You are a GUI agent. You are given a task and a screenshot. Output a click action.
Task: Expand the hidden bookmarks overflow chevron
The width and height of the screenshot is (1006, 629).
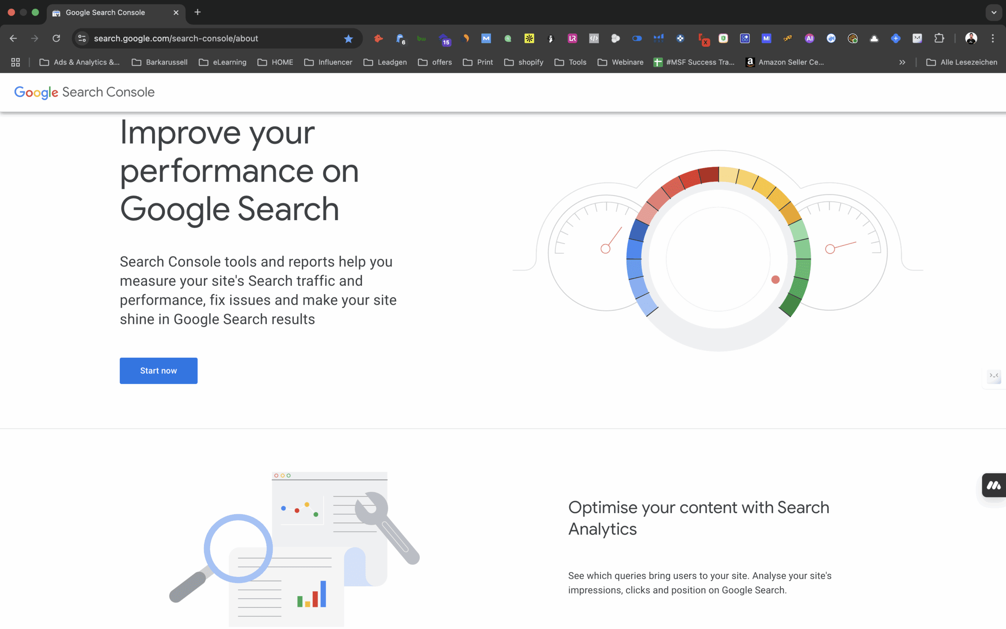902,62
